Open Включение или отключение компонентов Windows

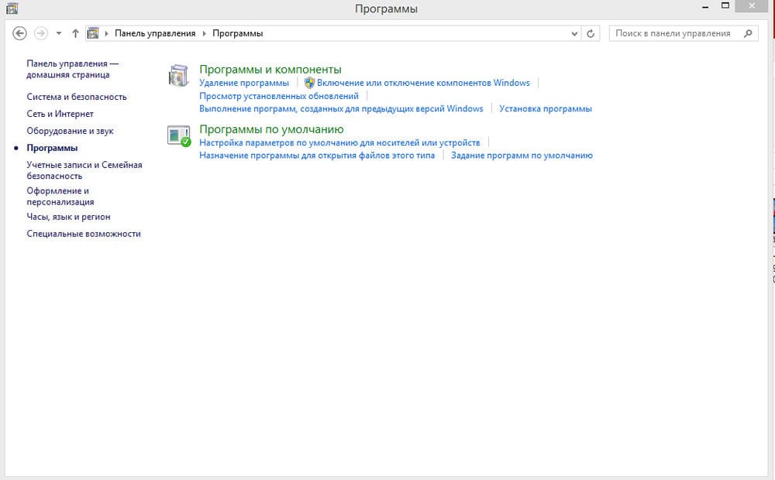click(x=423, y=83)
